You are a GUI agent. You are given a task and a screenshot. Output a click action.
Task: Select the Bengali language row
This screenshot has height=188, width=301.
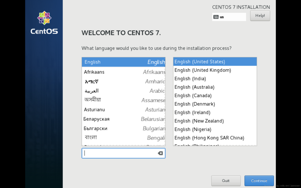(123, 138)
